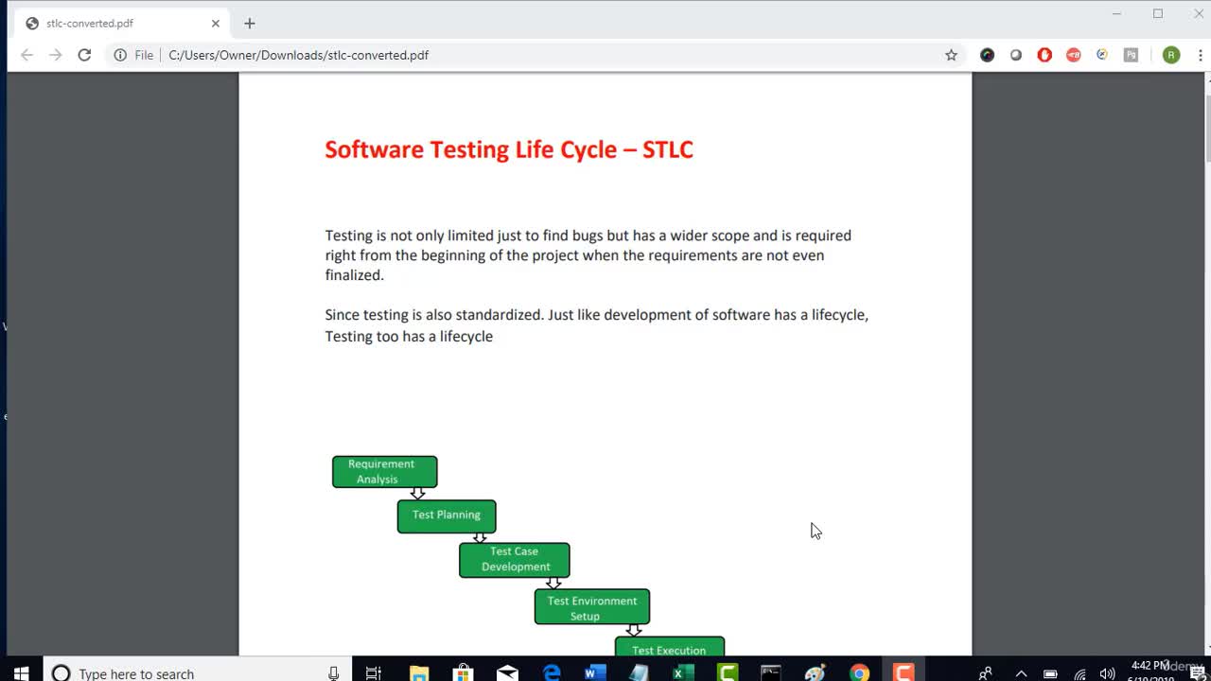Viewport: 1211px width, 681px height.
Task: Open the black color-wheel extension icon
Action: [x=987, y=55]
